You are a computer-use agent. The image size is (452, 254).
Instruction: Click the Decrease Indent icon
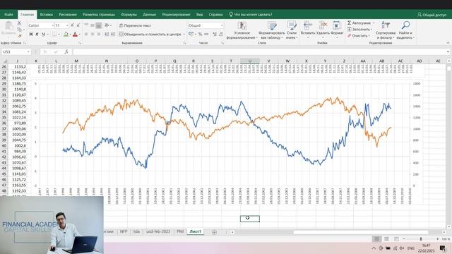(107, 35)
